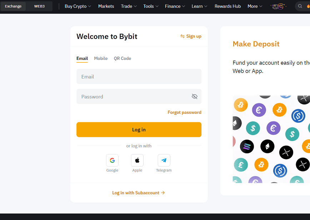Click the promotional mascot icon in navbar
The width and height of the screenshot is (310, 220).
tap(278, 6)
